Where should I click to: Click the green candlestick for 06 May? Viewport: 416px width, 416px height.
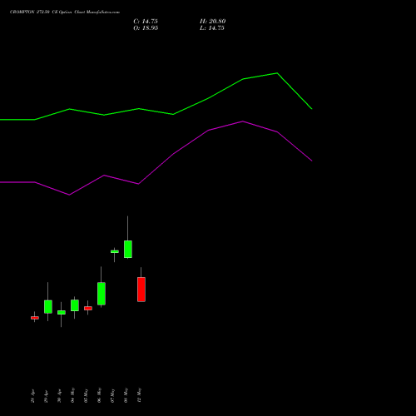pos(102,294)
